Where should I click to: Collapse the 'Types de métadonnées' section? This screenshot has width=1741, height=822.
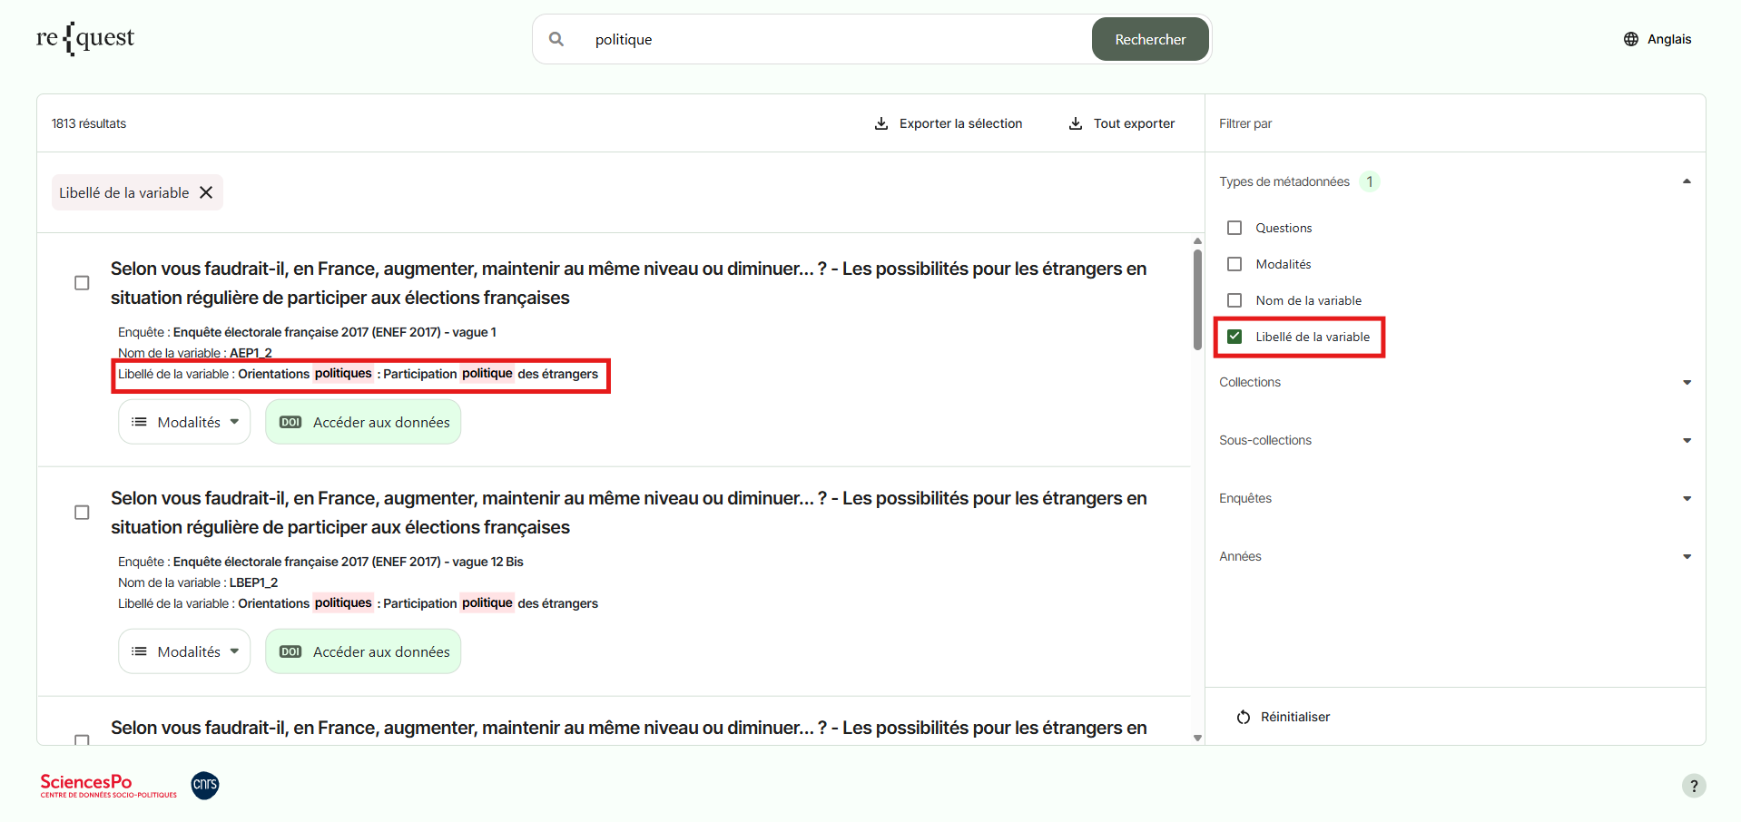1687,181
